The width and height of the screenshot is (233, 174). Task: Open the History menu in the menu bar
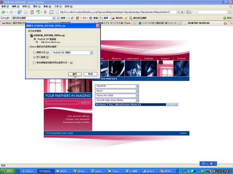(x=37, y=7)
